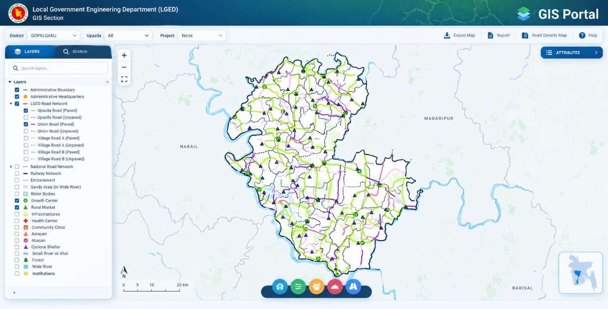Uncheck the Administrative Headquarters layer
The image size is (608, 309).
(x=17, y=97)
